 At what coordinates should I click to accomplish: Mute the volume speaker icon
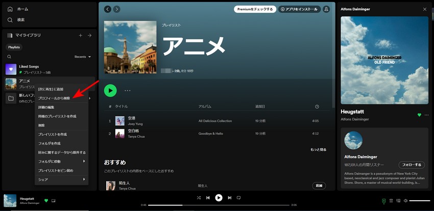pos(405,201)
